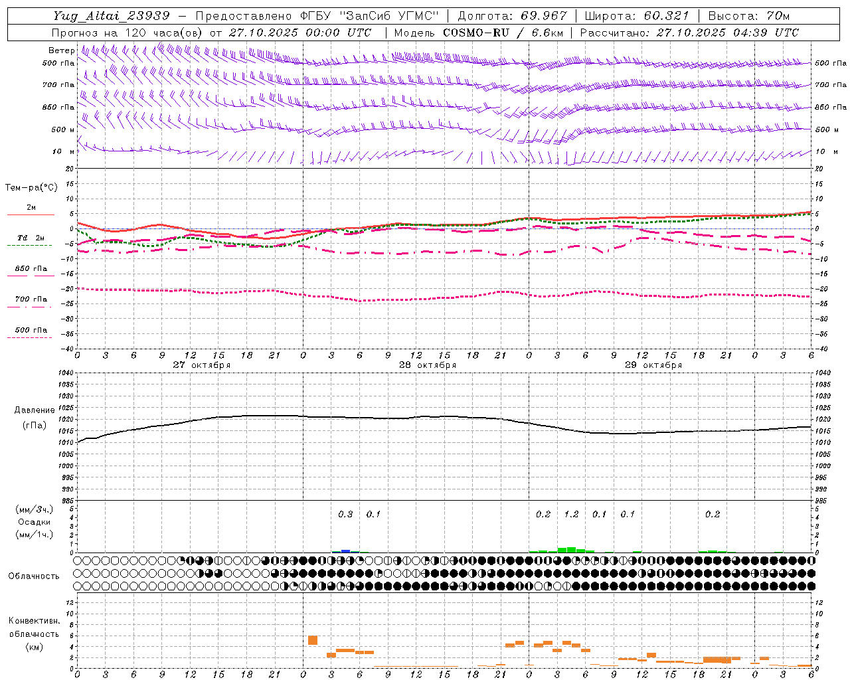Click the blue precipitation bar on 28 October
The width and height of the screenshot is (850, 680).
(345, 551)
